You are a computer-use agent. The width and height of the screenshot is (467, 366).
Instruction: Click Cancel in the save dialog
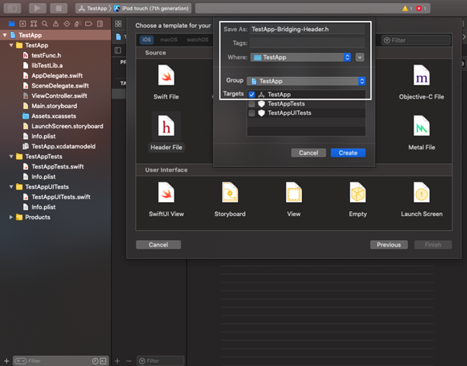[308, 153]
